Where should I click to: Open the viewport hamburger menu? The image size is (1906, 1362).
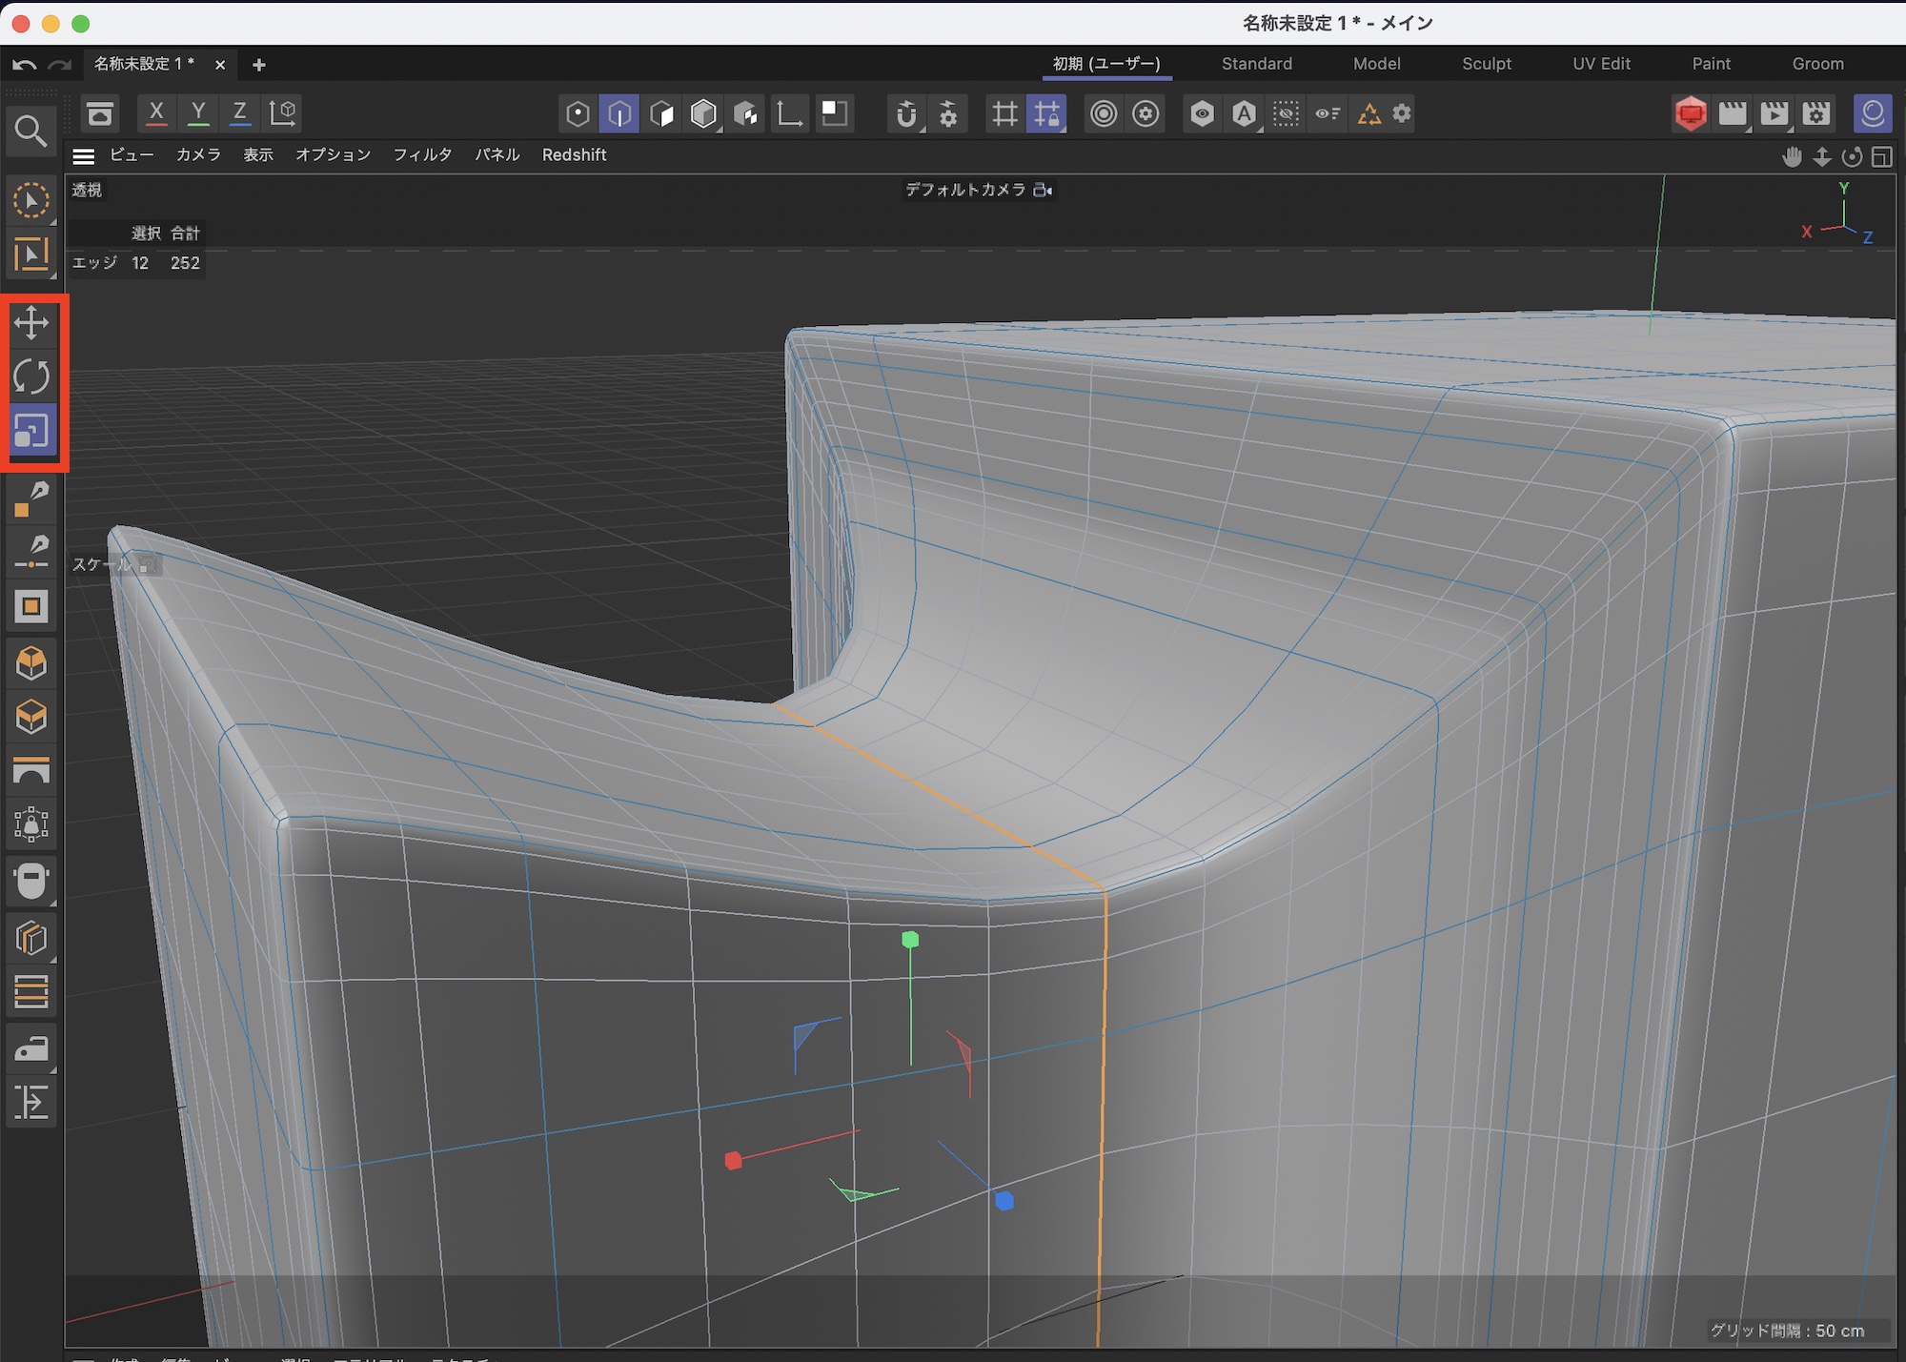click(84, 156)
